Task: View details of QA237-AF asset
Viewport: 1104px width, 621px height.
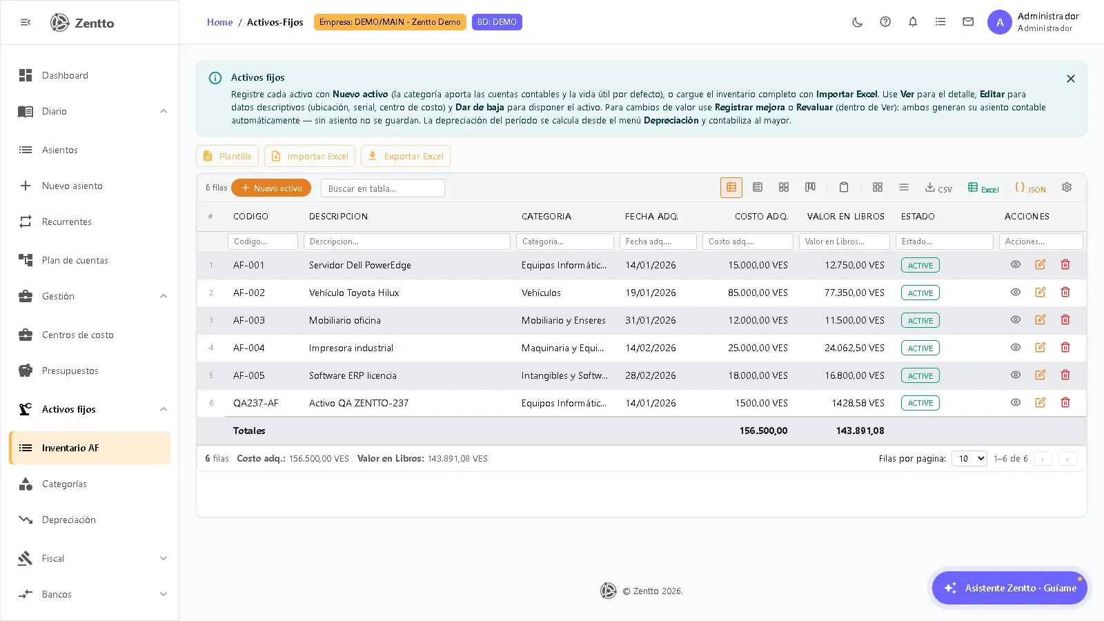Action: pyautogui.click(x=1016, y=402)
